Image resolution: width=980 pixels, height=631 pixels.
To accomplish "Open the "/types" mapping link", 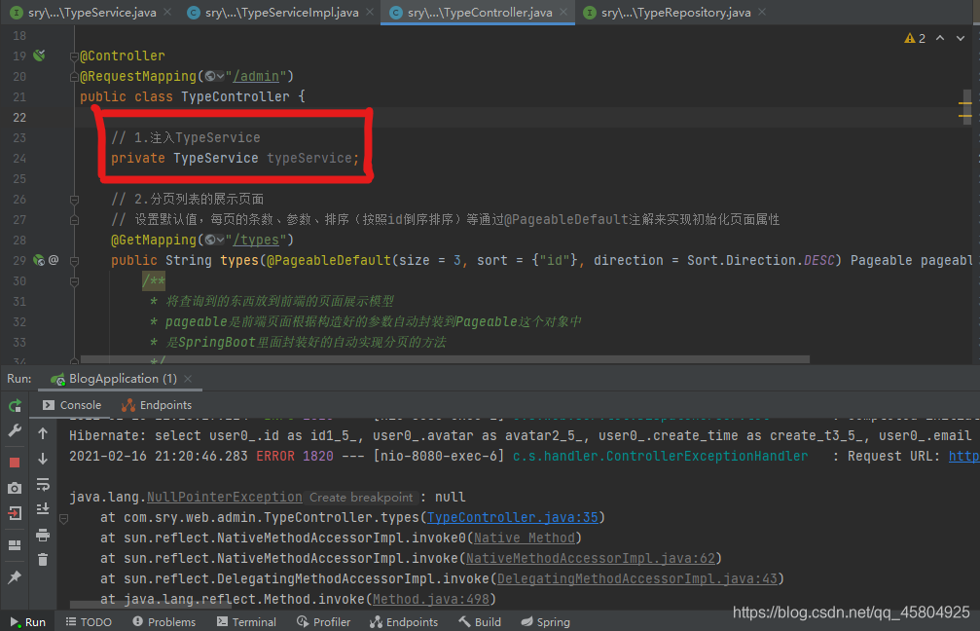I will 256,241.
